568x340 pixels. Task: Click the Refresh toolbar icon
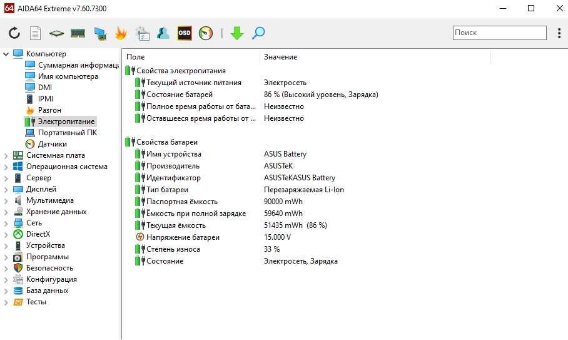point(14,33)
